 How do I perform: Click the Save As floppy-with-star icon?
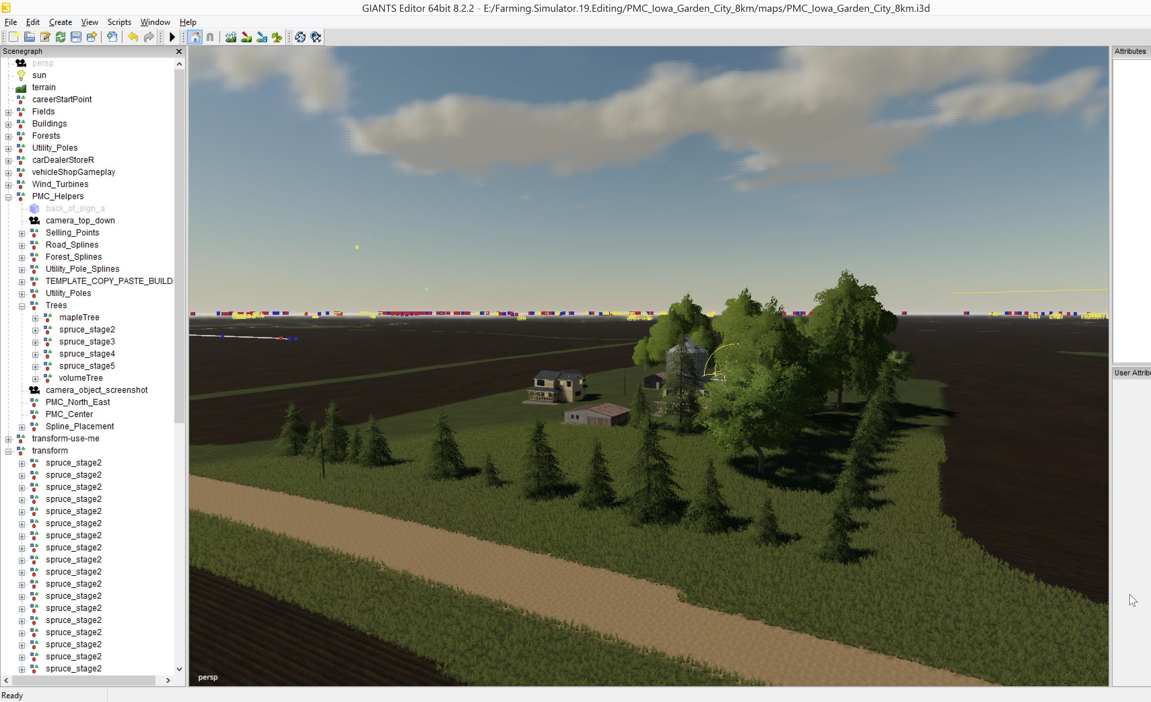pyautogui.click(x=92, y=37)
